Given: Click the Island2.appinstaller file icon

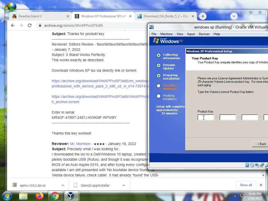Looking at the screenshot, I should coord(75,185).
